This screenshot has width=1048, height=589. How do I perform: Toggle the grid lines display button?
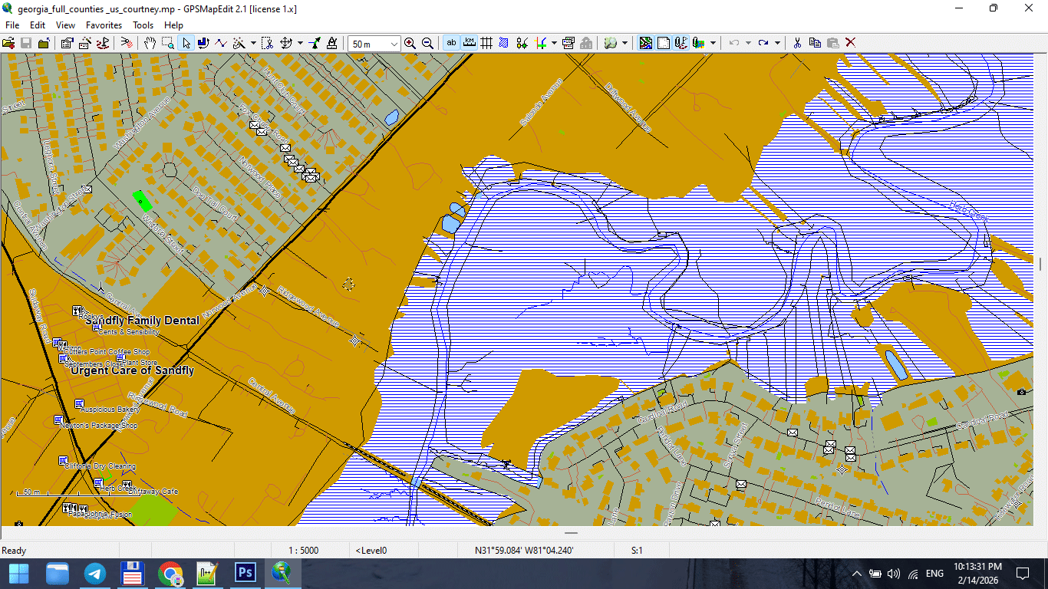click(486, 43)
